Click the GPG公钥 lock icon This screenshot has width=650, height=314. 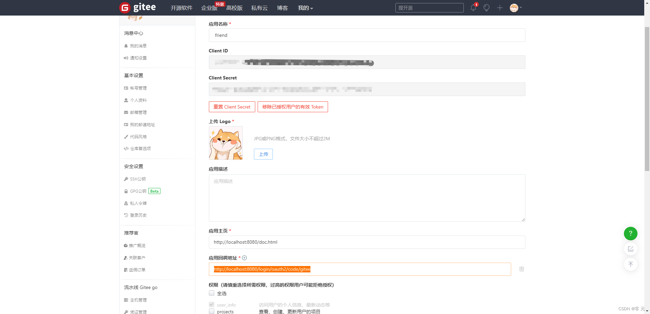coord(126,191)
